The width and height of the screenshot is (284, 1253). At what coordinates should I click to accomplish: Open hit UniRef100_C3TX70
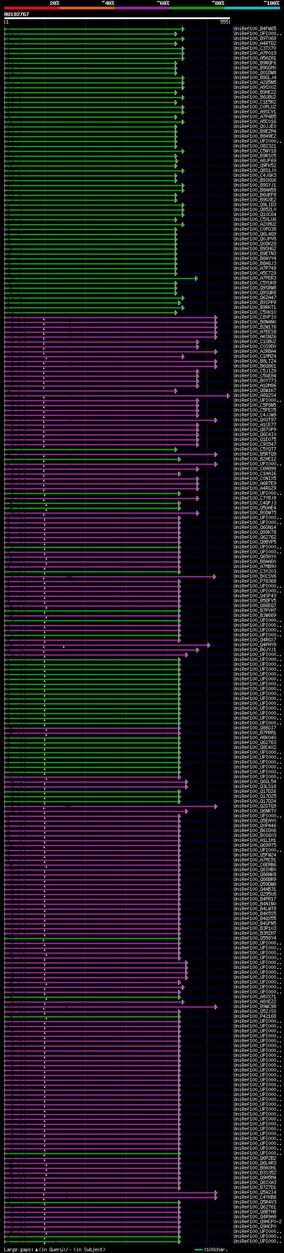(x=255, y=48)
